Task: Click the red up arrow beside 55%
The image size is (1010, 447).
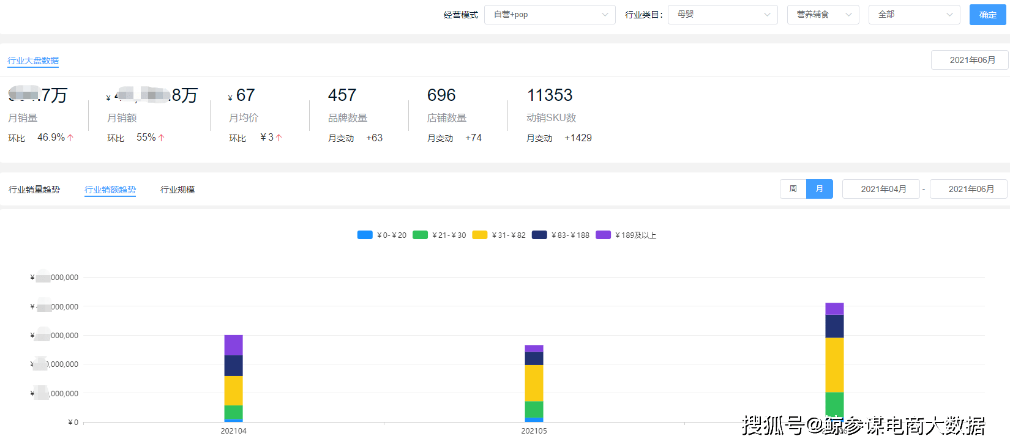Action: pyautogui.click(x=162, y=138)
